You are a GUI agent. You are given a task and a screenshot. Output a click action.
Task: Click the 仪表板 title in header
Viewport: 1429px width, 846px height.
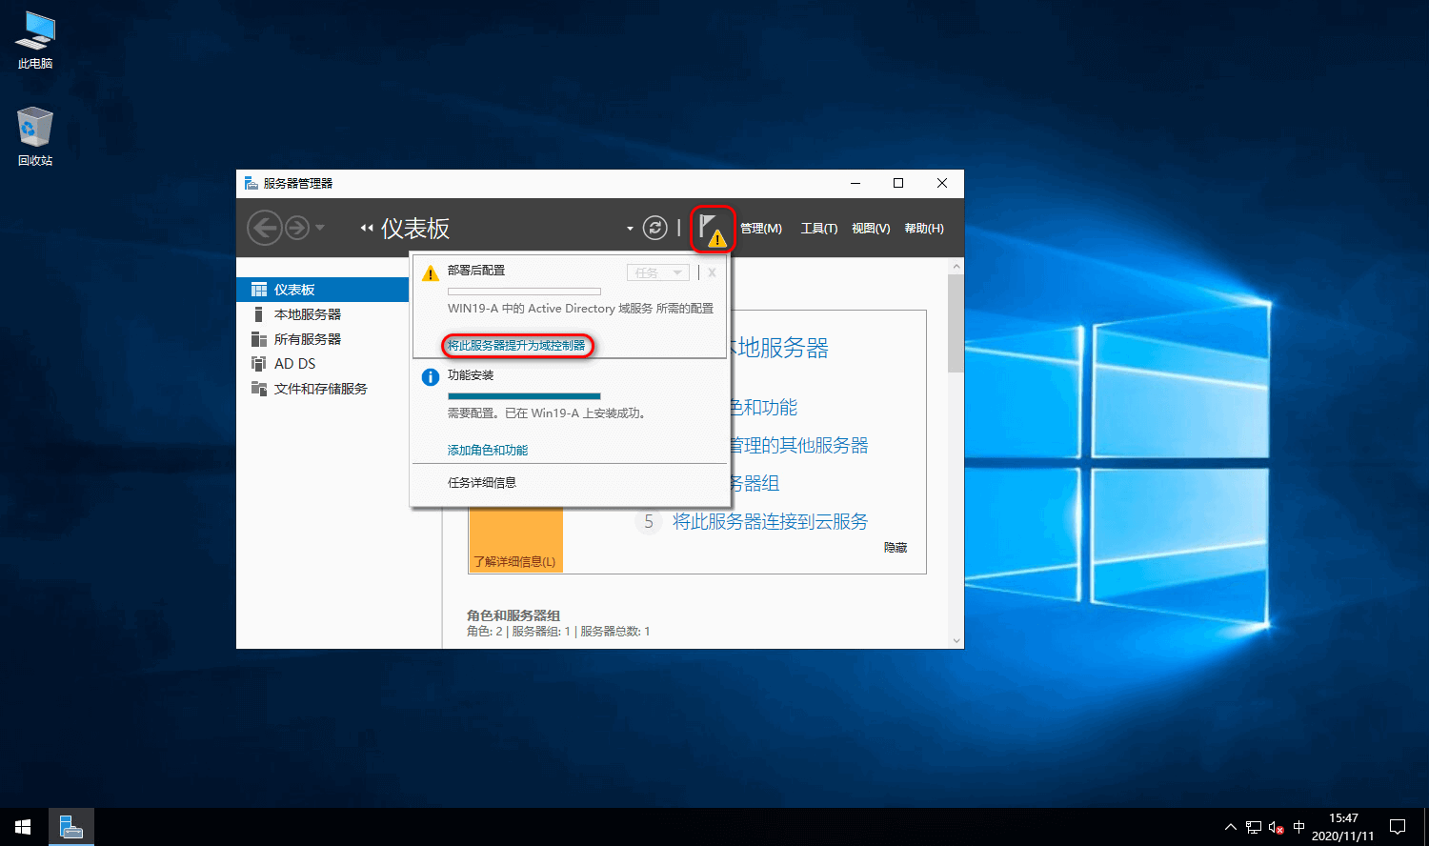point(415,229)
